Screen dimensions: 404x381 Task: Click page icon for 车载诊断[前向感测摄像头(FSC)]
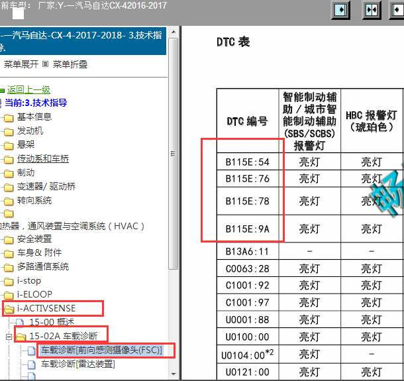coord(31,351)
